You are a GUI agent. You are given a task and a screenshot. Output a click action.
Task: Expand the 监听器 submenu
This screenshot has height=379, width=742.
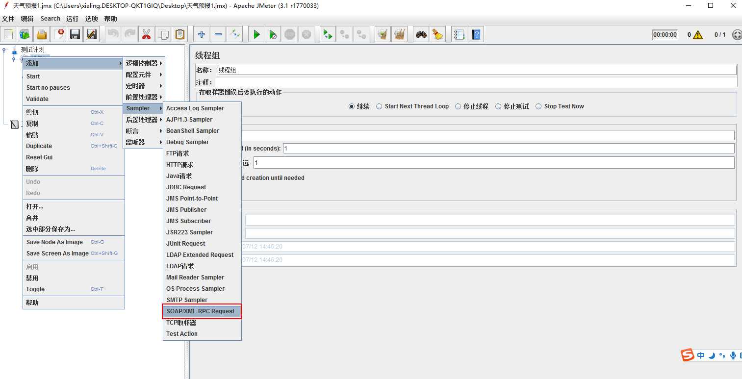(x=144, y=142)
